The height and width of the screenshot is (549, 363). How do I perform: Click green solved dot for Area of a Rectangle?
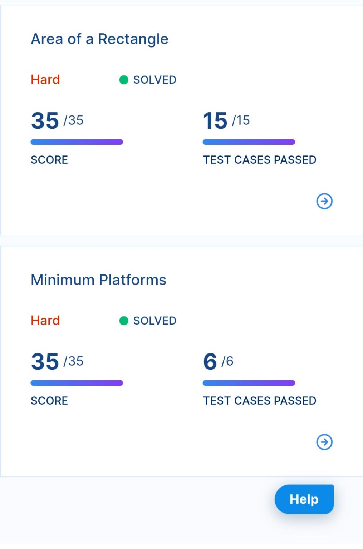124,80
